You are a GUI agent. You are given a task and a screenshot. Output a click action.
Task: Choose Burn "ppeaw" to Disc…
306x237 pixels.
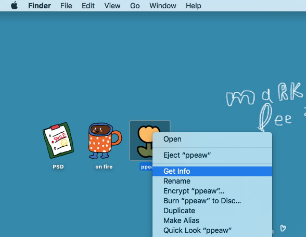point(212,201)
